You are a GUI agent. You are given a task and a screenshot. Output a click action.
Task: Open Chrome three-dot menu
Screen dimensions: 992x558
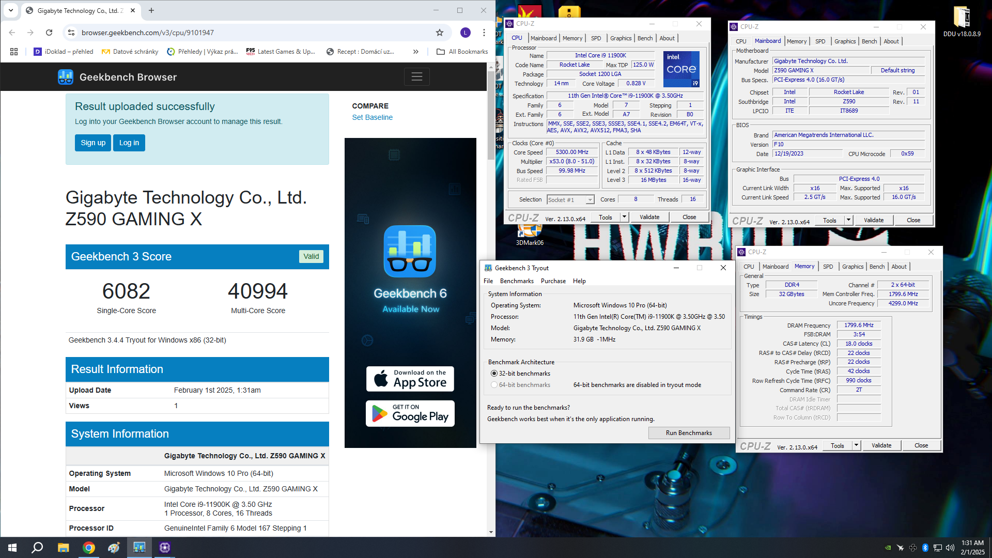(484, 33)
